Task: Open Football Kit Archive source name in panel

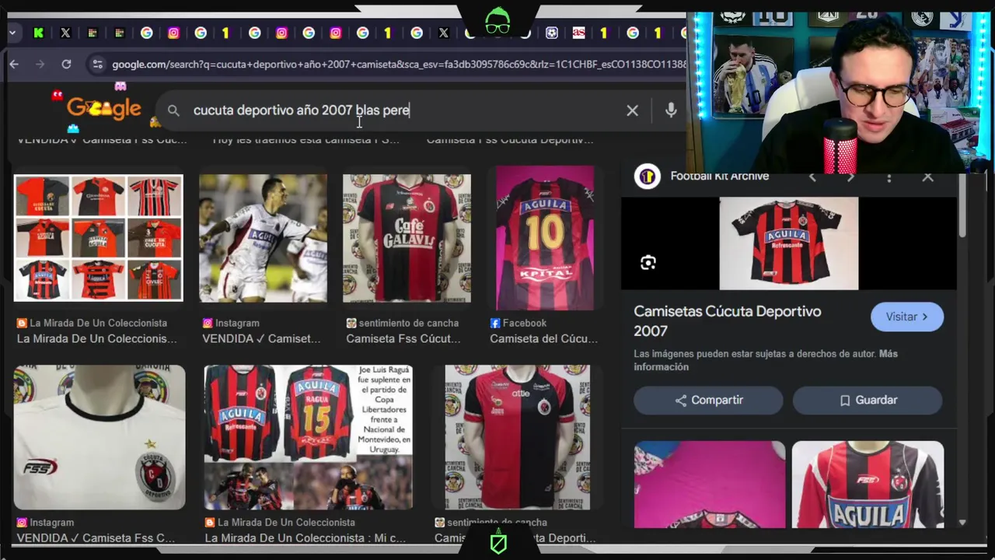Action: click(719, 177)
